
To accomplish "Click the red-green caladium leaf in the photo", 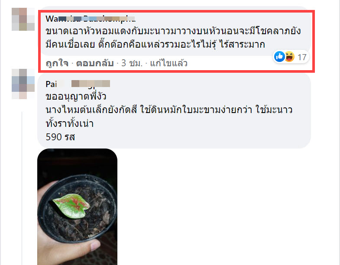I will [x=71, y=206].
